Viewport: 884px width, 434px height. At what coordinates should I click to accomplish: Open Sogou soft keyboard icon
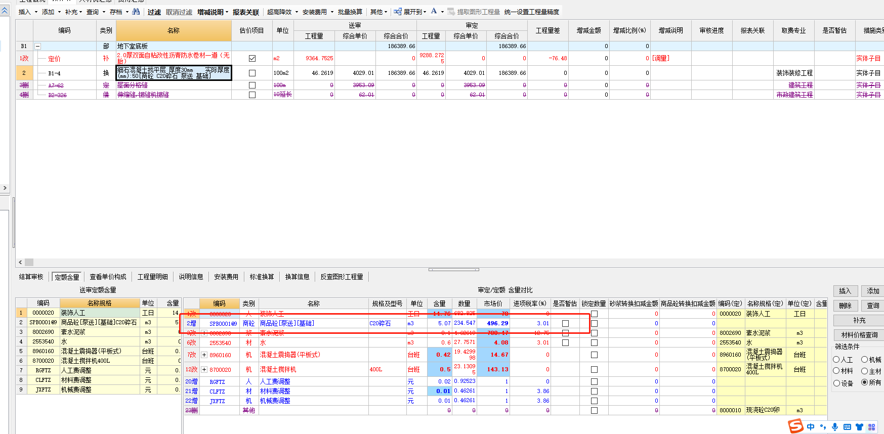tap(847, 427)
